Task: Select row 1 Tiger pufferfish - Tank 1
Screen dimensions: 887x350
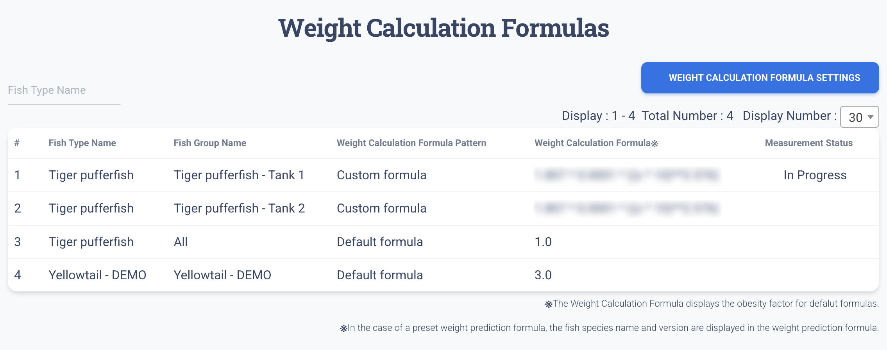Action: (443, 175)
